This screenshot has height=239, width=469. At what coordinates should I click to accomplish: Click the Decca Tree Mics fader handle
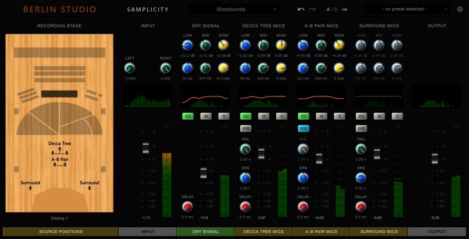(261, 154)
